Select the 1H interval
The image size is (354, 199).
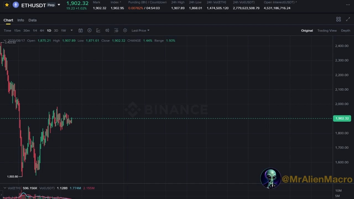(35, 30)
